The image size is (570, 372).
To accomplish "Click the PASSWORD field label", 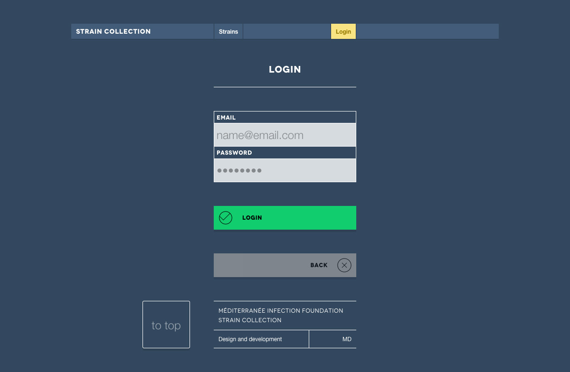I will (234, 153).
